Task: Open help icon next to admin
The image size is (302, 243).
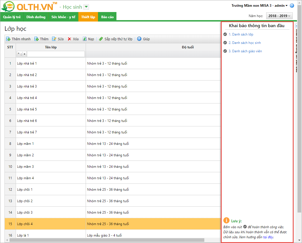Action: 292,6
